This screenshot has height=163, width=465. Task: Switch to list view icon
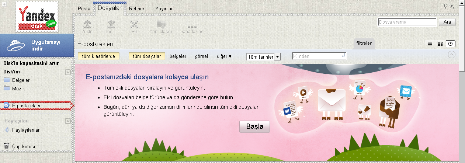430,44
